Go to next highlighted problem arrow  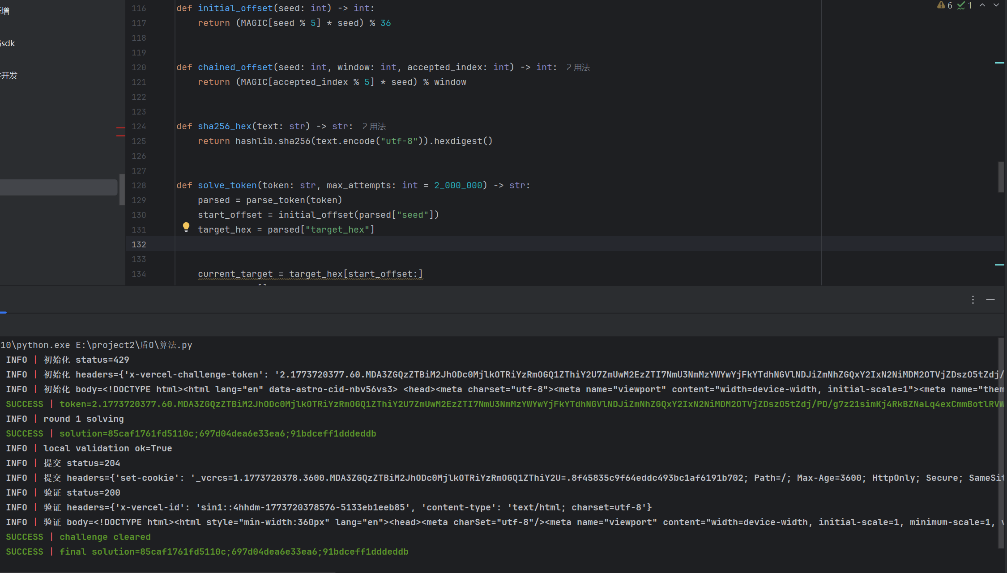tap(996, 5)
